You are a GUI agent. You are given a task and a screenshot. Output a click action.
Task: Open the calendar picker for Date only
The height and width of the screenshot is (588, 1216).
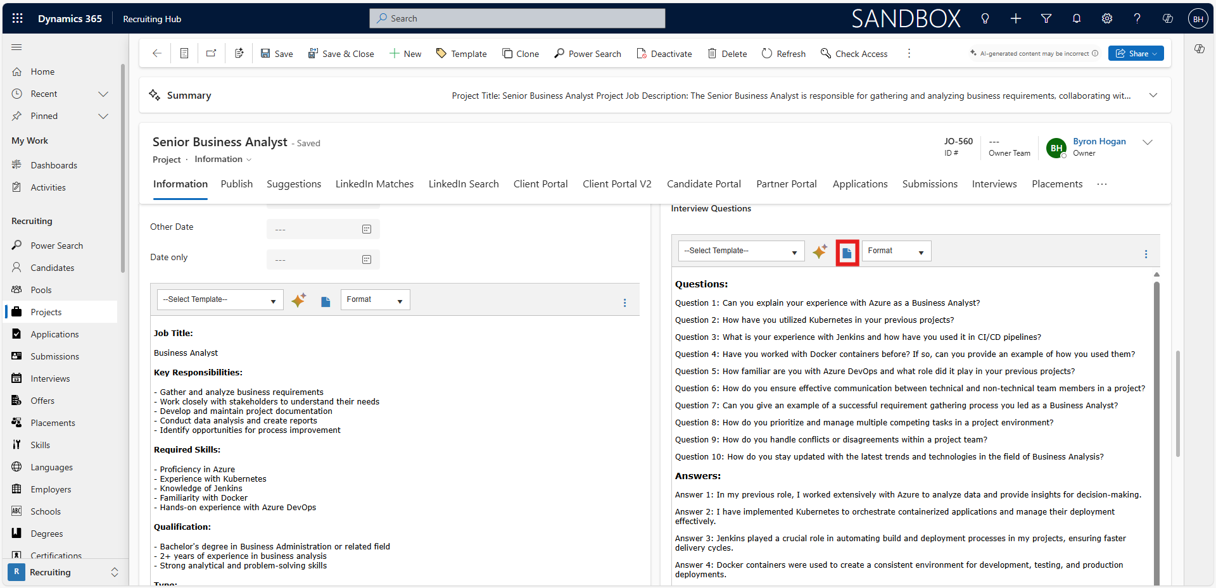[x=367, y=260]
